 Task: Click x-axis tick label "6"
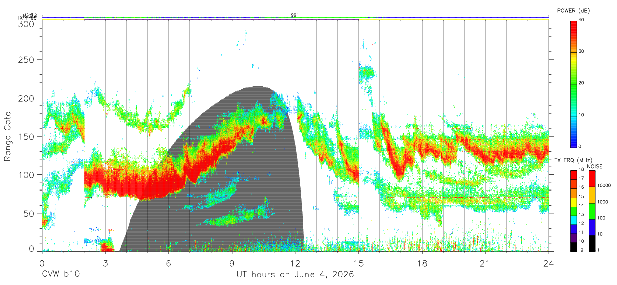point(168,263)
